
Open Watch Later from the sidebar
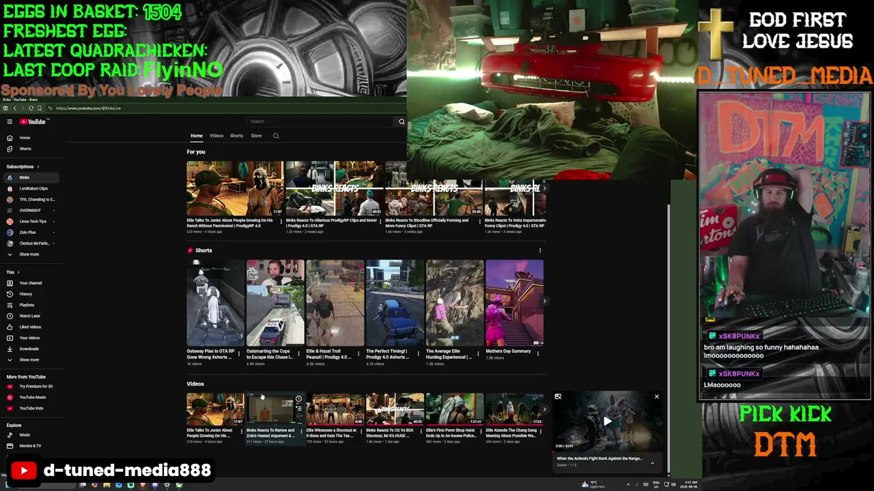[31, 316]
